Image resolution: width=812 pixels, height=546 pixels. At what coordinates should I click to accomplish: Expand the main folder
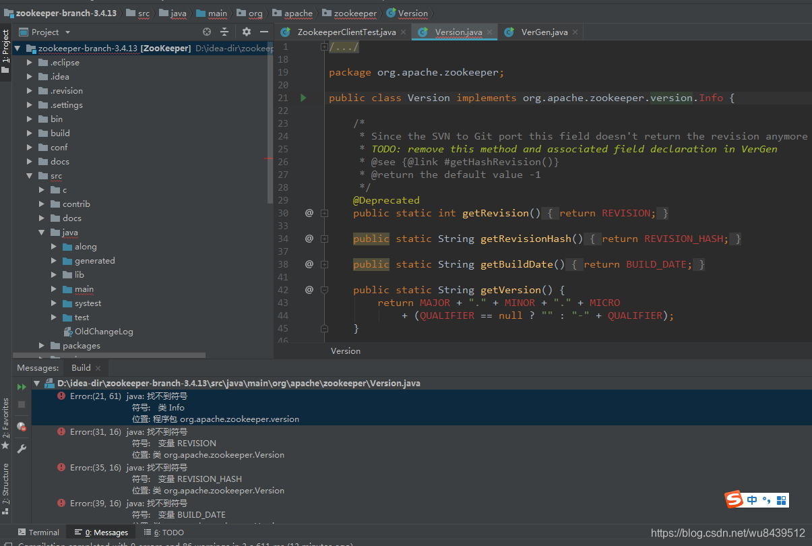click(54, 289)
